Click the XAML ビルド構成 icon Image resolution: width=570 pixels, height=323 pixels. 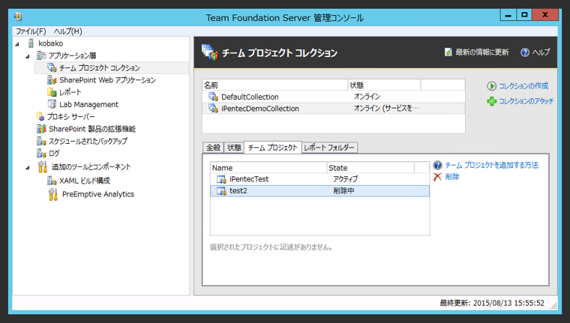[52, 181]
